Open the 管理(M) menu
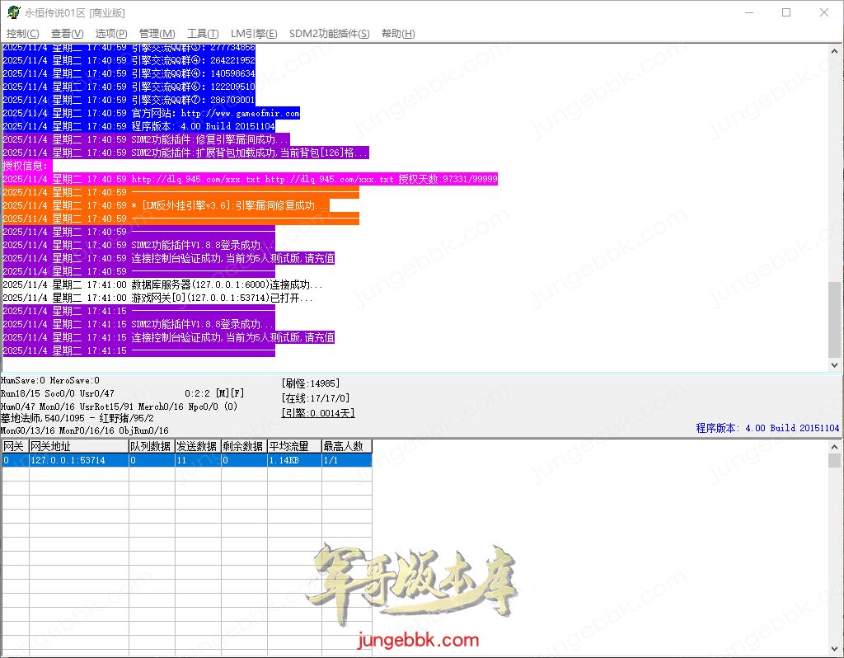This screenshot has height=658, width=844. [157, 34]
